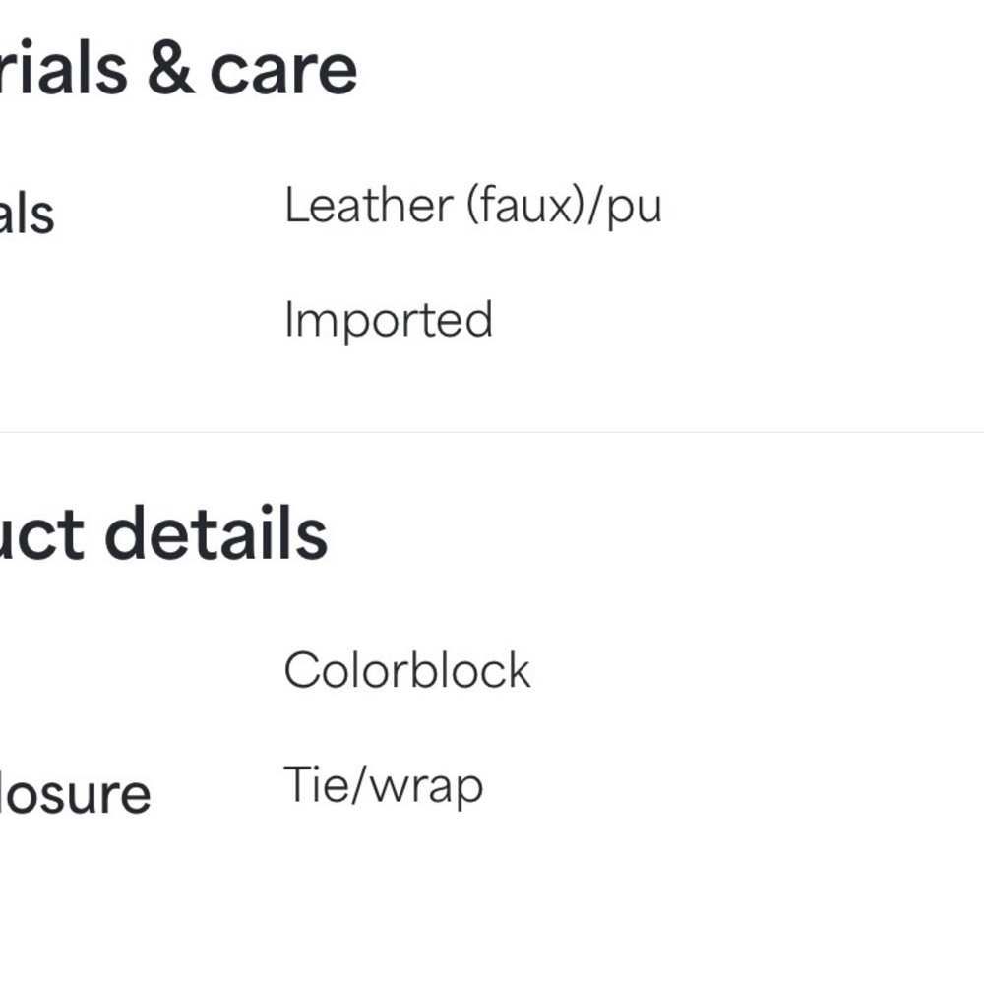Click the "uct" fragment of Product heading

[41, 535]
